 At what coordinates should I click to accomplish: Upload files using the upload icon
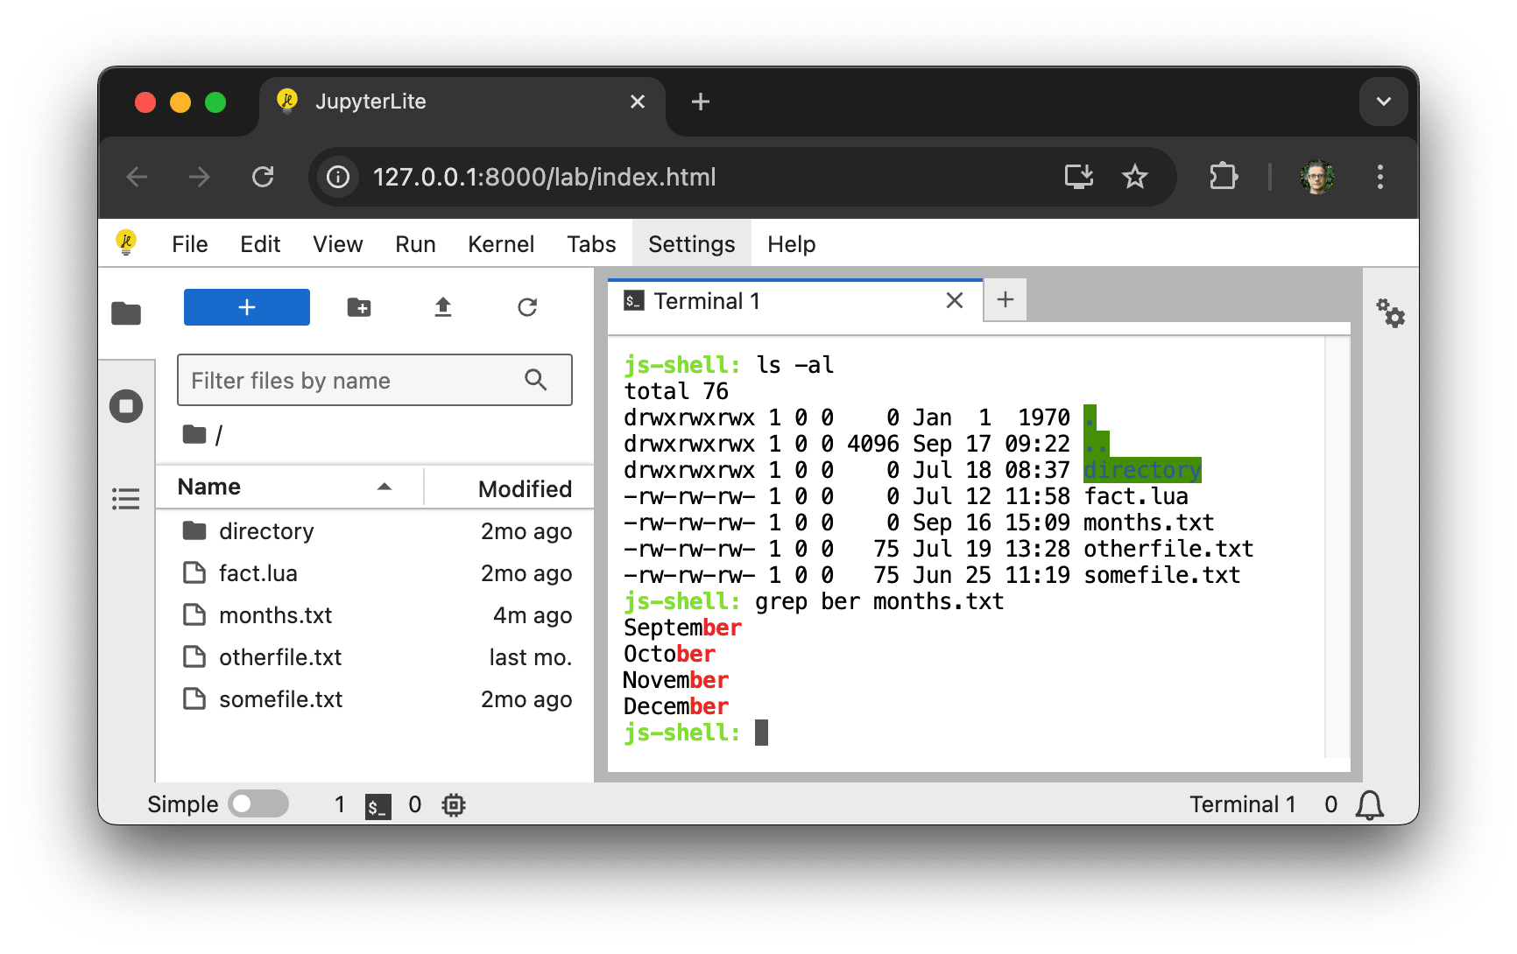(443, 307)
